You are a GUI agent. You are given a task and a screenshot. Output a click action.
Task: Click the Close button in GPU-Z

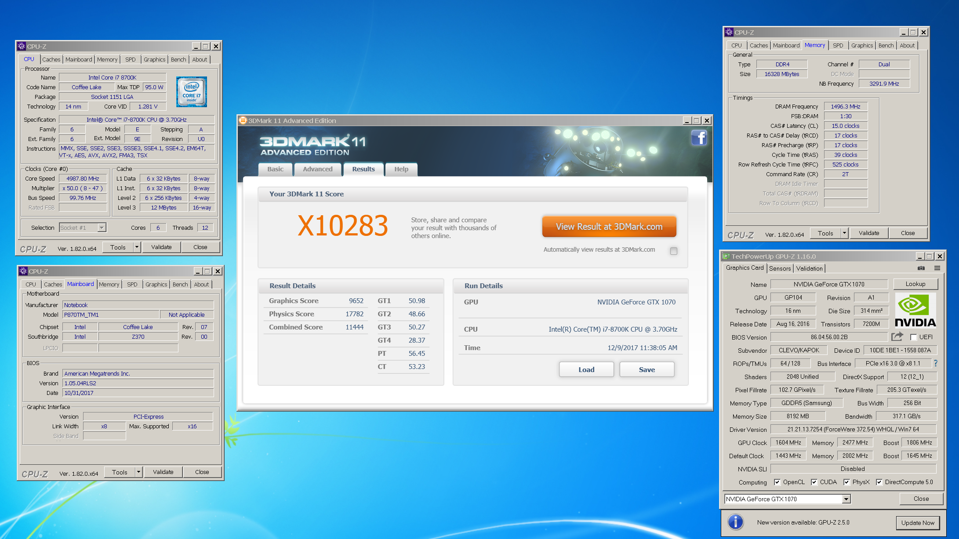click(921, 499)
